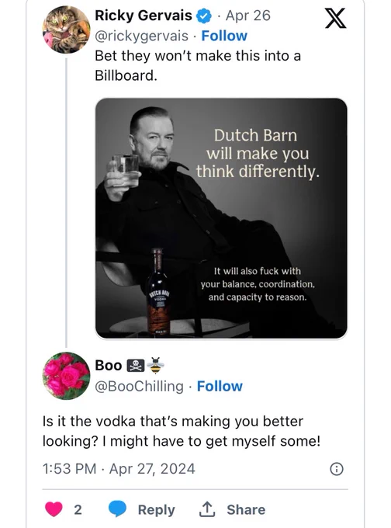Enlarge the Dutch Barn vodka ad image

(221, 218)
